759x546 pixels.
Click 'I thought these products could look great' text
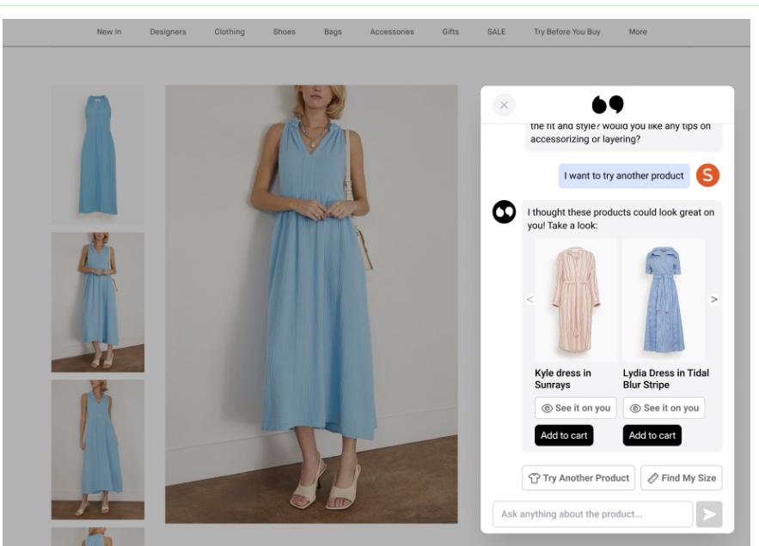click(x=621, y=219)
